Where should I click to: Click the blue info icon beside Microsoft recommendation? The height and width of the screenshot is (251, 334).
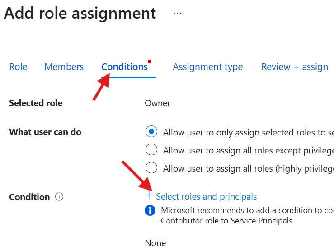pos(150,210)
